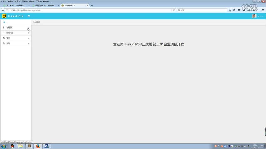Click the sidebar search magnifier icon

click(x=4, y=22)
